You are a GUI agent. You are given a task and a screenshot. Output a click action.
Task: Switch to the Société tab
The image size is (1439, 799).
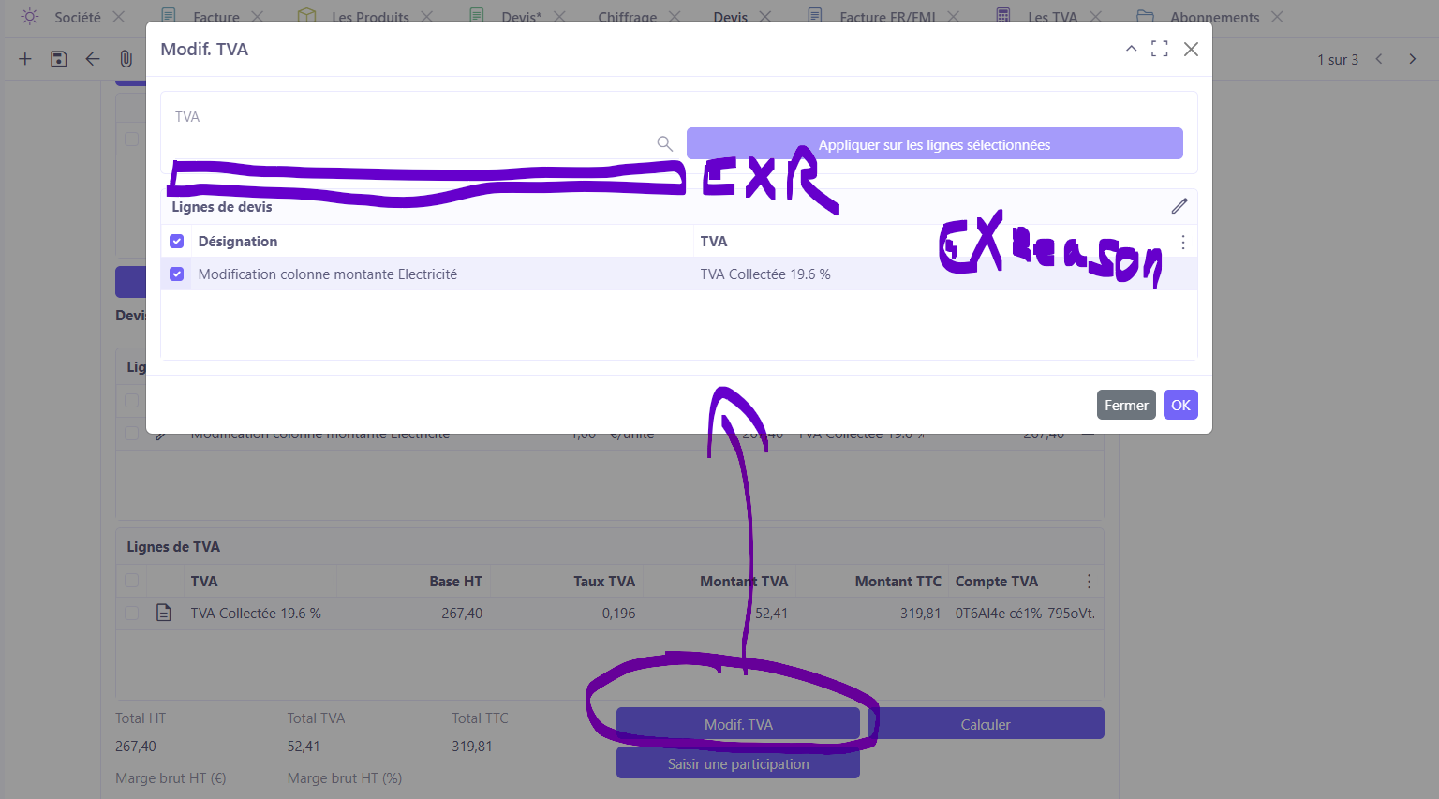pos(78,17)
